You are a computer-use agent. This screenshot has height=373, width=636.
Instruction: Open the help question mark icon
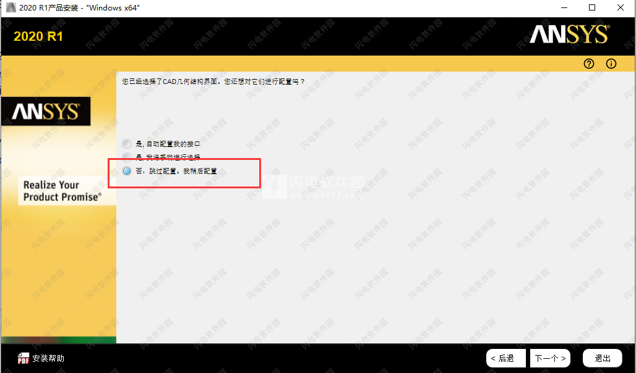click(x=589, y=64)
